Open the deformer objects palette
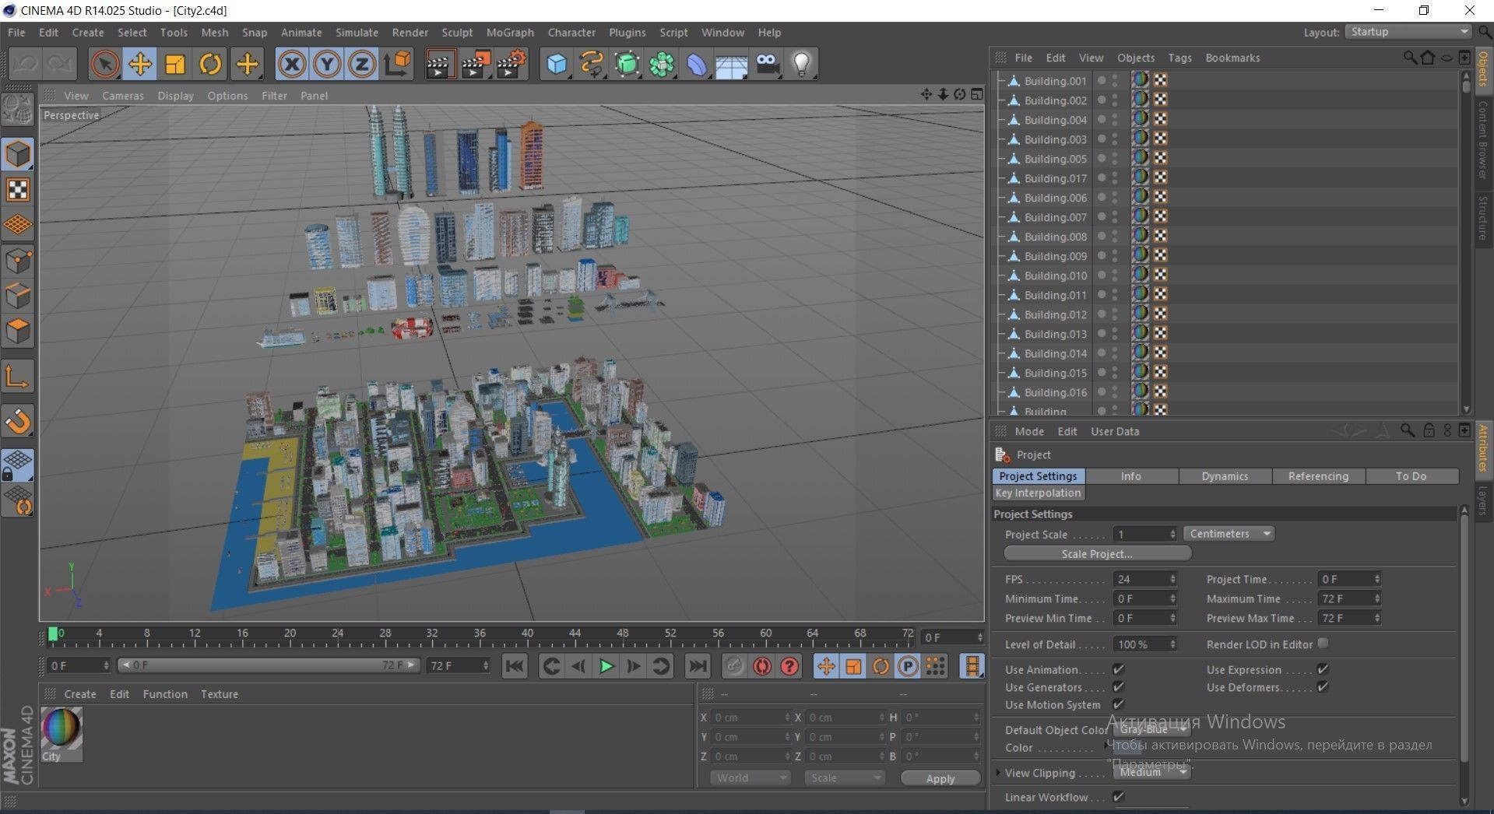The width and height of the screenshot is (1494, 814). pos(697,64)
